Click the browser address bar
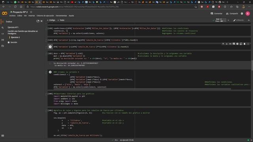253x142 pixels. click(x=111, y=7)
